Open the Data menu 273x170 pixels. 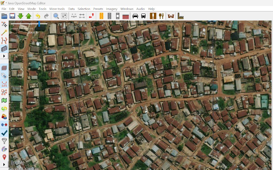71,9
